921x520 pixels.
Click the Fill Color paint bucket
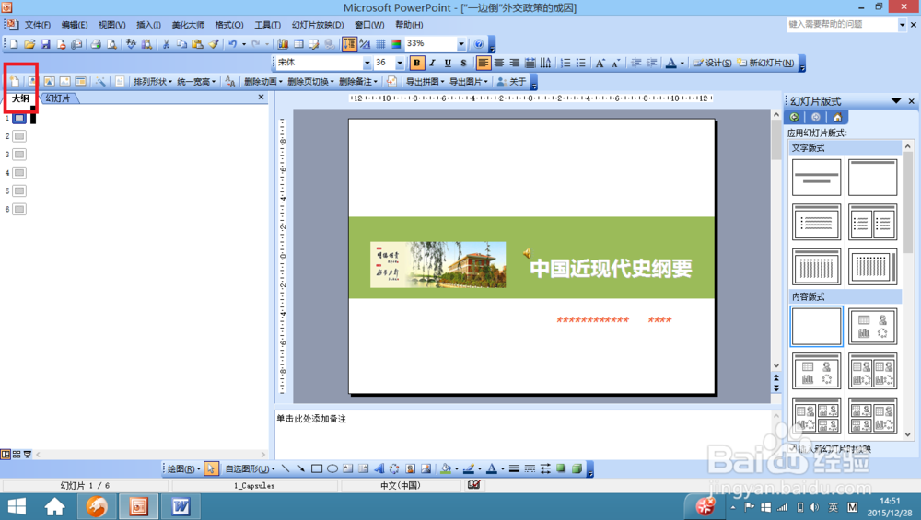tap(446, 468)
